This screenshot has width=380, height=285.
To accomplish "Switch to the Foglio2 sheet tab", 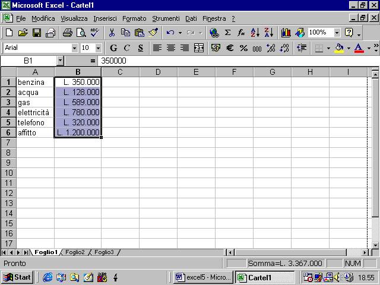I will 75,252.
